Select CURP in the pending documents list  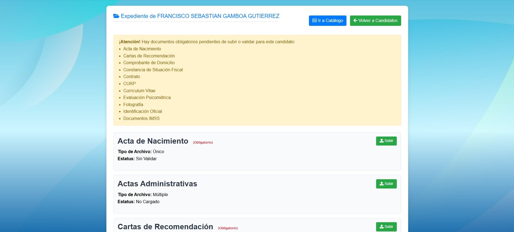(x=129, y=84)
